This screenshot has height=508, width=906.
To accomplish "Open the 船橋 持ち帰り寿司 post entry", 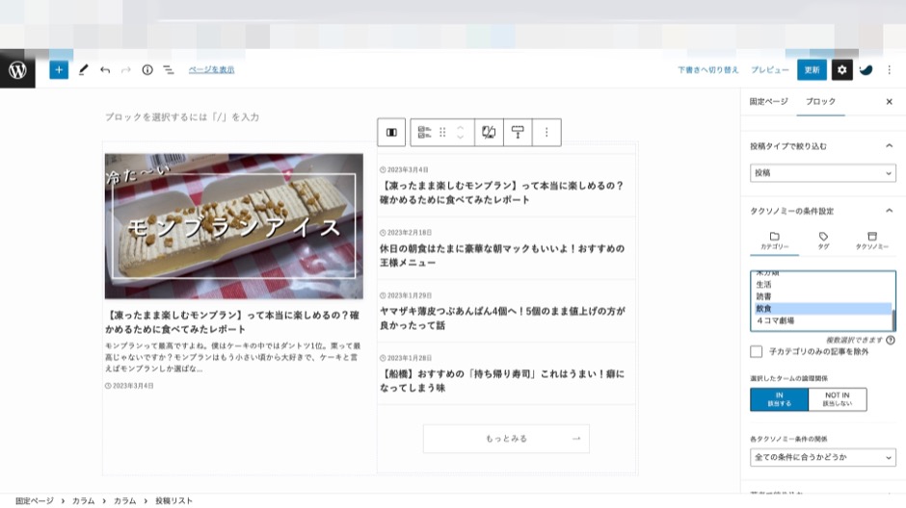I will point(506,374).
